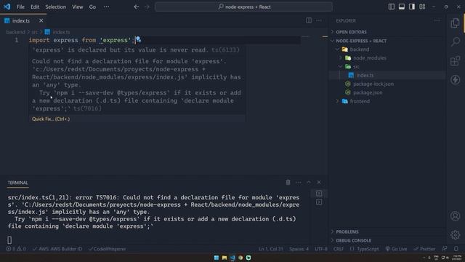This screenshot has width=465, height=262.
Task: Open editor More Actions ellipsis
Action: point(319,20)
